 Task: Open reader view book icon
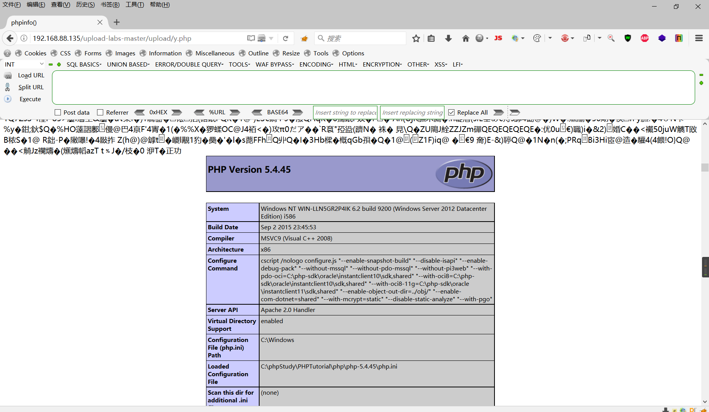pos(251,38)
